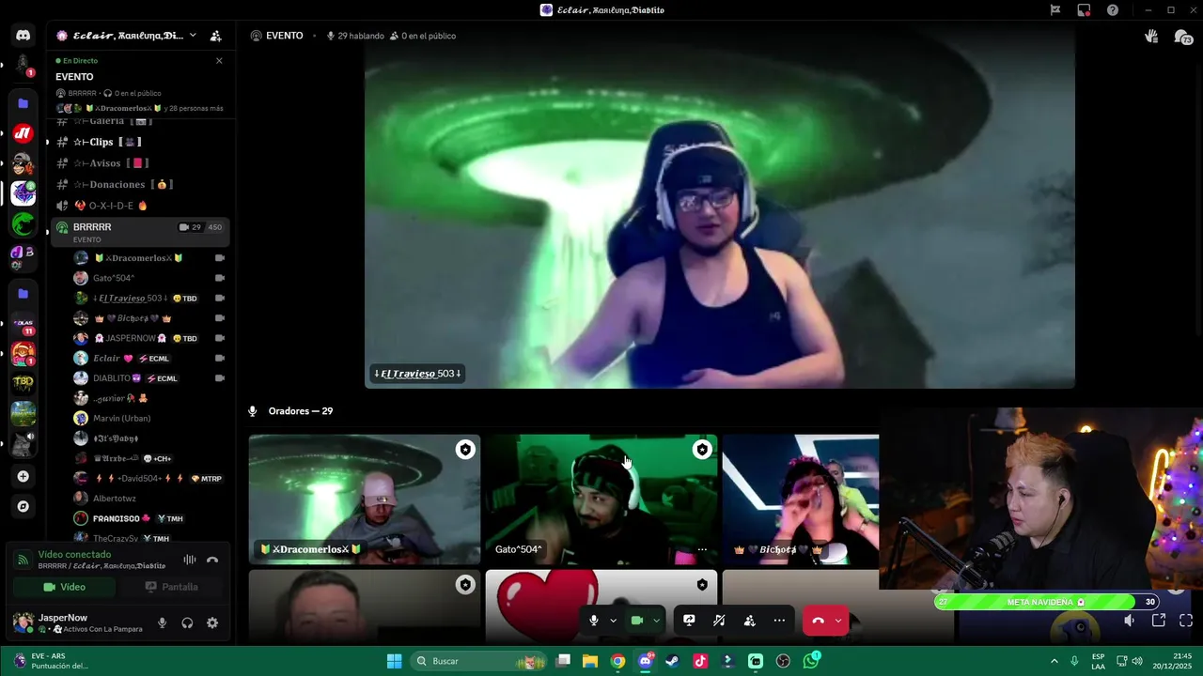Viewport: 1203px width, 676px height.
Task: Open microphone options arrow in call bar
Action: click(x=614, y=621)
